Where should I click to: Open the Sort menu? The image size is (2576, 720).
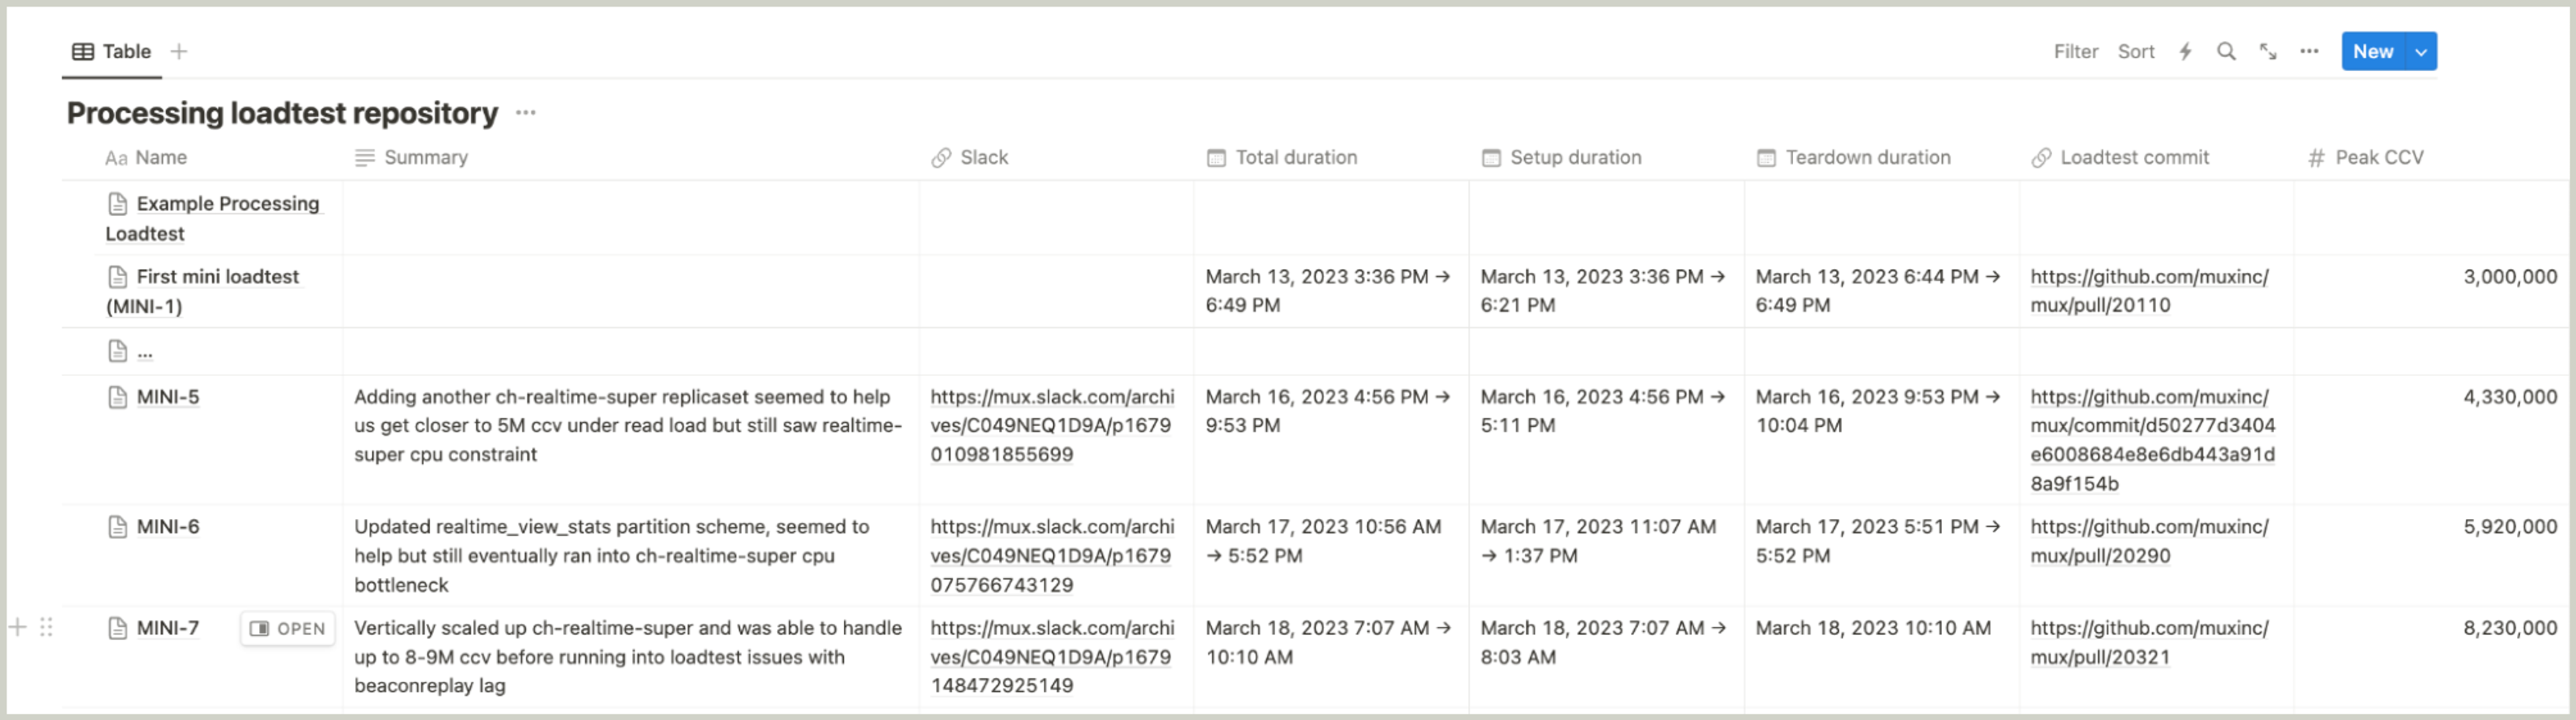click(2135, 52)
